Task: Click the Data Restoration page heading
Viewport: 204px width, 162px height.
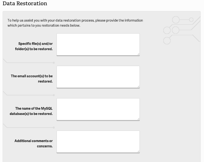Action: 25,4
